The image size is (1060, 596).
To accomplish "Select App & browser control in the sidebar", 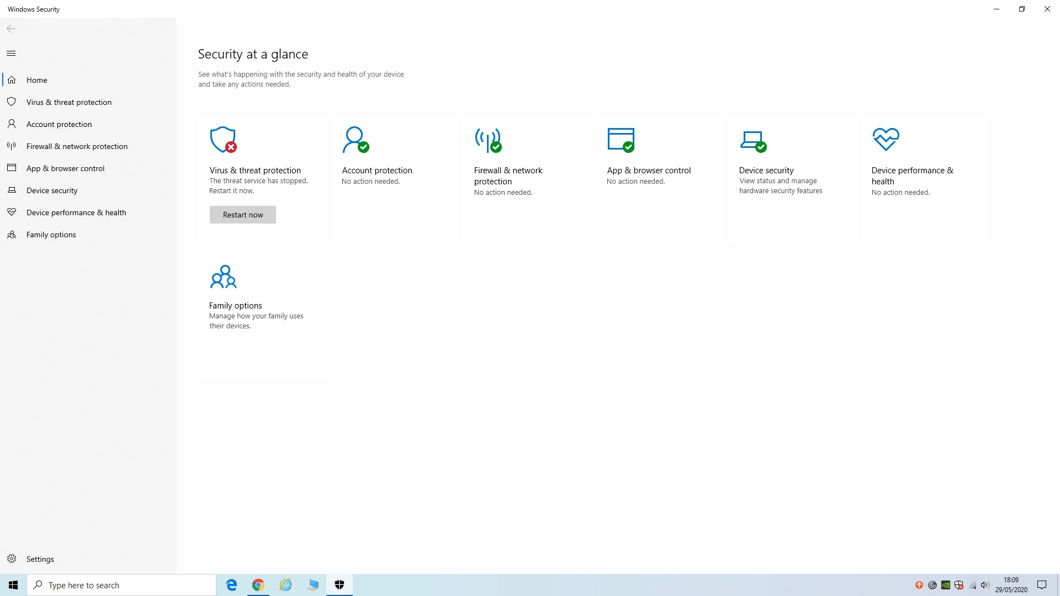I will [88, 168].
